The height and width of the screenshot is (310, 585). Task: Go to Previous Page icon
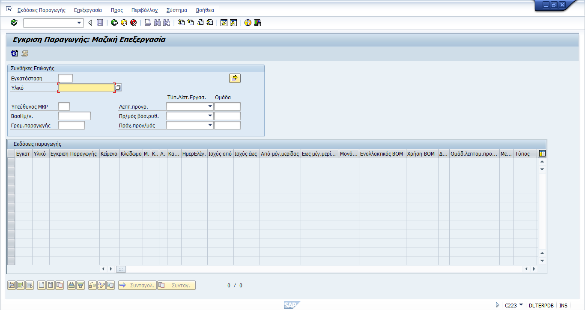tap(191, 23)
